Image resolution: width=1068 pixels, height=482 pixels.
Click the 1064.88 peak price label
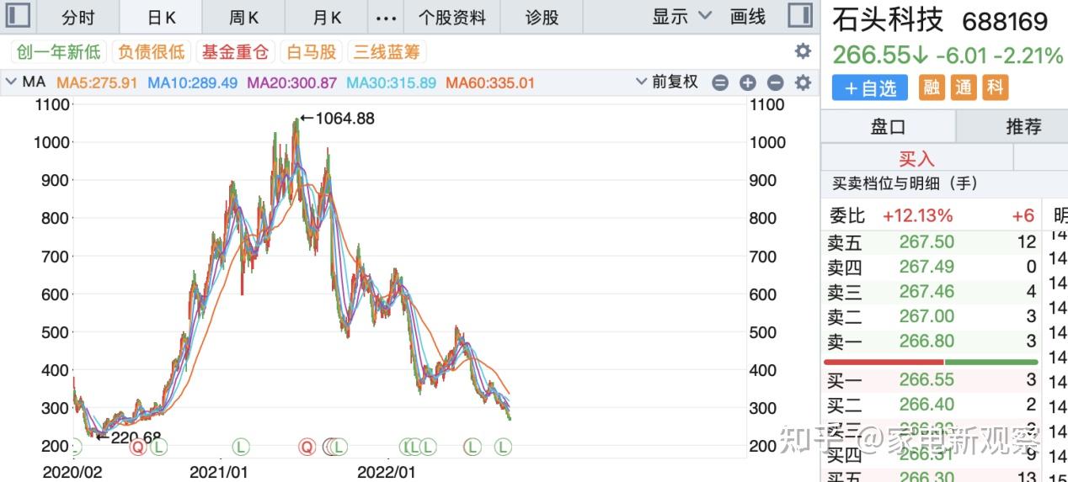click(344, 119)
